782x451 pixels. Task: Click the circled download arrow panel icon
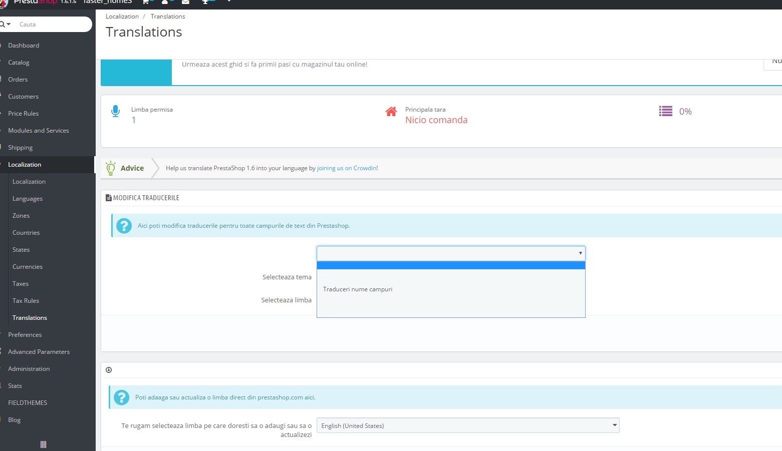[109, 370]
